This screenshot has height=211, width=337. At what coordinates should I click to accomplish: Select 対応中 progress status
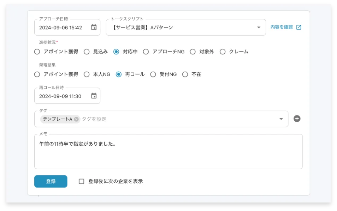(x=116, y=52)
